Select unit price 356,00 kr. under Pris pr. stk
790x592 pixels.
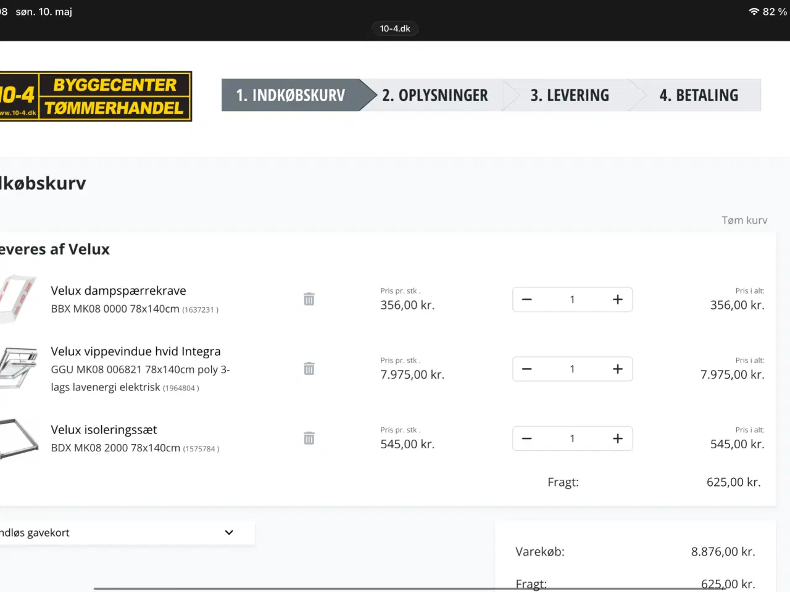[x=407, y=305]
